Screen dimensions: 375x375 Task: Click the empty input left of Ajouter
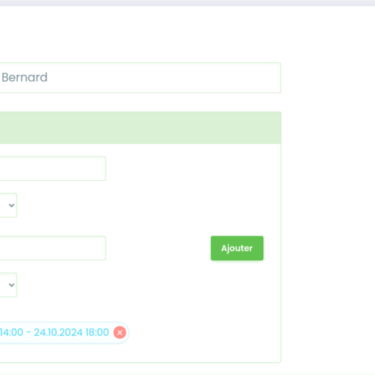coord(52,248)
